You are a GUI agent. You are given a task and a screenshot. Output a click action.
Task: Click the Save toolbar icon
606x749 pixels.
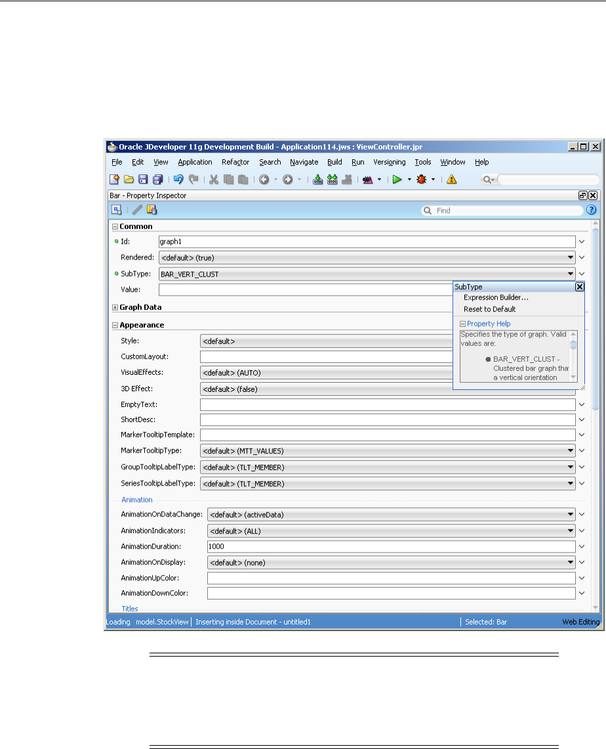(x=143, y=179)
